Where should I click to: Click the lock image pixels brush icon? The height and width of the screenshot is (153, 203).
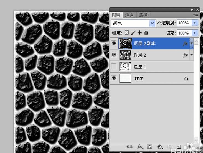[x=133, y=33]
